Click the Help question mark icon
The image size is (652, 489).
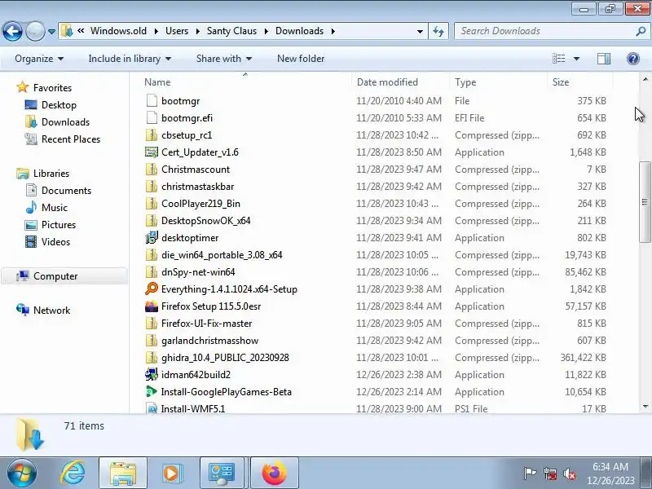pos(633,59)
